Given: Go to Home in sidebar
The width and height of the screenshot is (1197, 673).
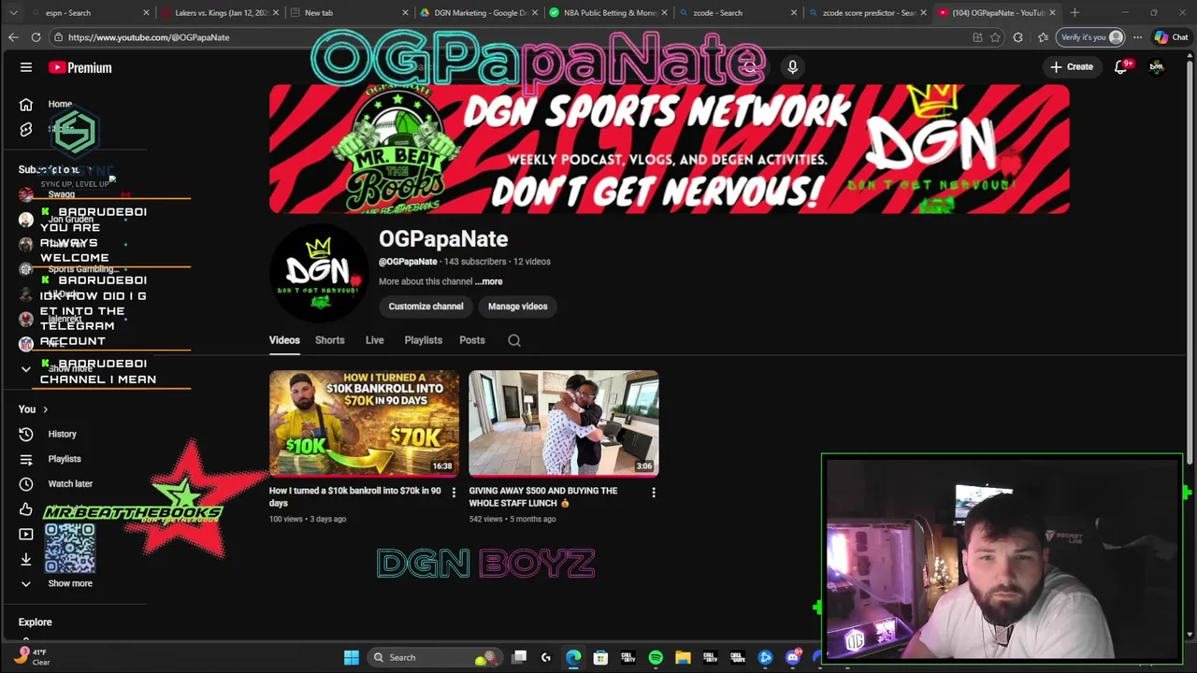Looking at the screenshot, I should click(60, 104).
